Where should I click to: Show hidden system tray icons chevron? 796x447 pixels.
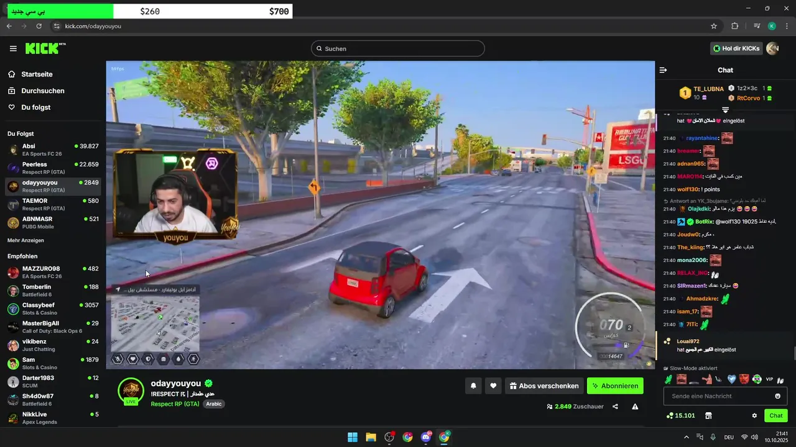click(687, 437)
